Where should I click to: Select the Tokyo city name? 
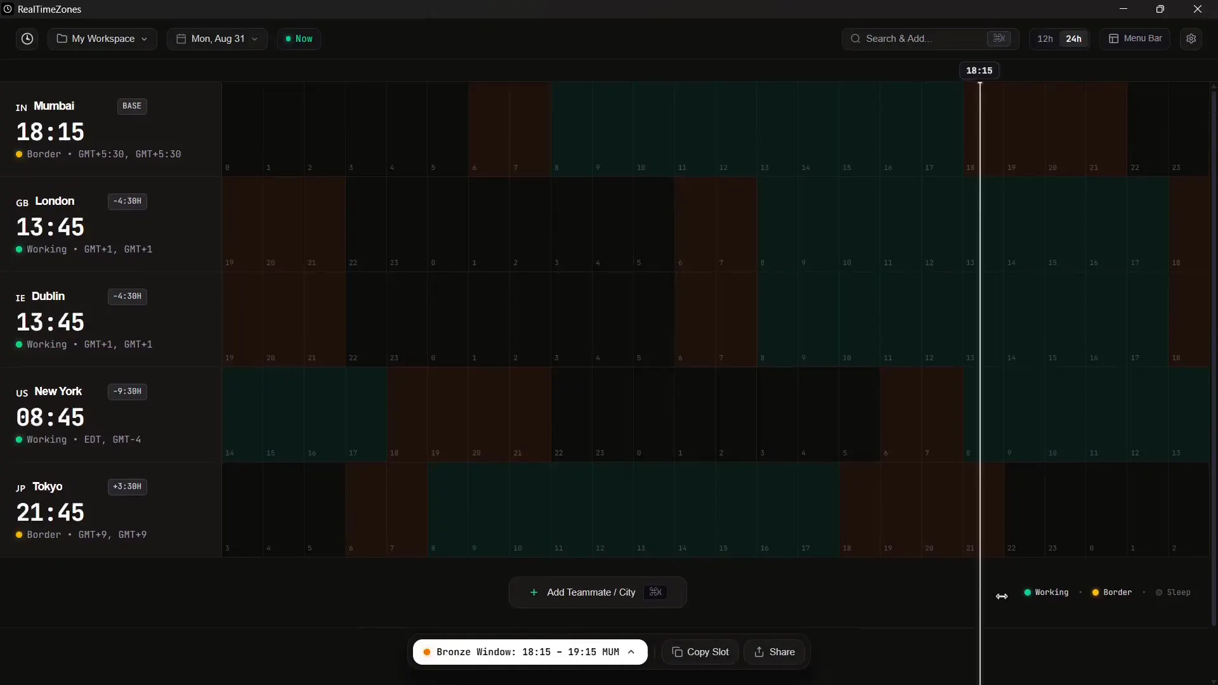[48, 486]
